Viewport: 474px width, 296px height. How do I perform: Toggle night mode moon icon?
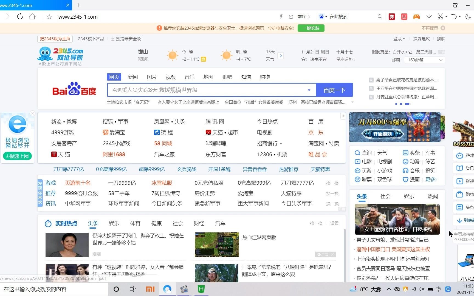[468, 16]
